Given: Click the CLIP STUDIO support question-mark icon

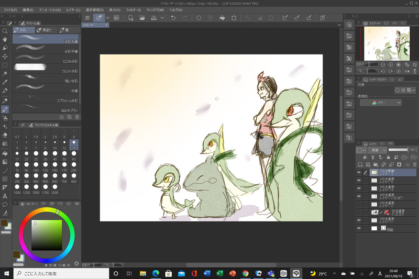Looking at the screenshot, I should click(323, 18).
